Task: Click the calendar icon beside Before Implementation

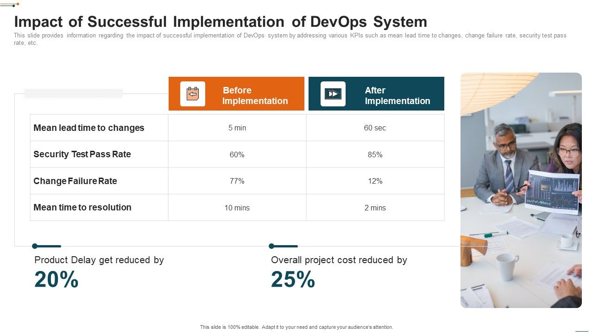Action: (x=193, y=94)
